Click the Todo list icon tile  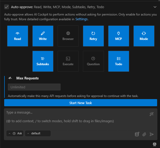coord(119,61)
